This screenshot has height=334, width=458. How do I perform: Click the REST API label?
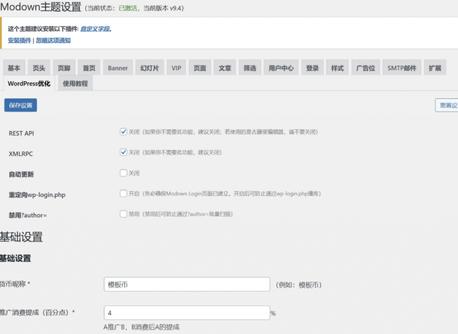pos(21,133)
